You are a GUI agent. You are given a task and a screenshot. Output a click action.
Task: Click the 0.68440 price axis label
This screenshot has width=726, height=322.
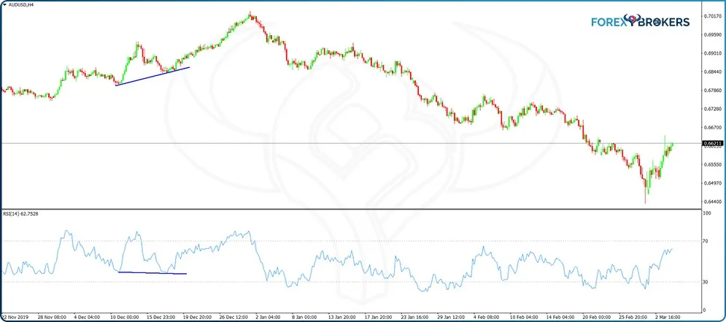pos(711,72)
